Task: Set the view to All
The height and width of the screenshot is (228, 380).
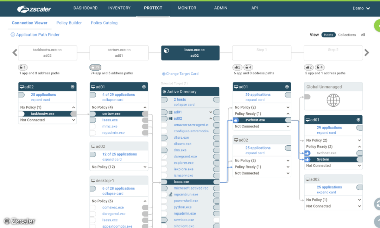Action: click(363, 35)
